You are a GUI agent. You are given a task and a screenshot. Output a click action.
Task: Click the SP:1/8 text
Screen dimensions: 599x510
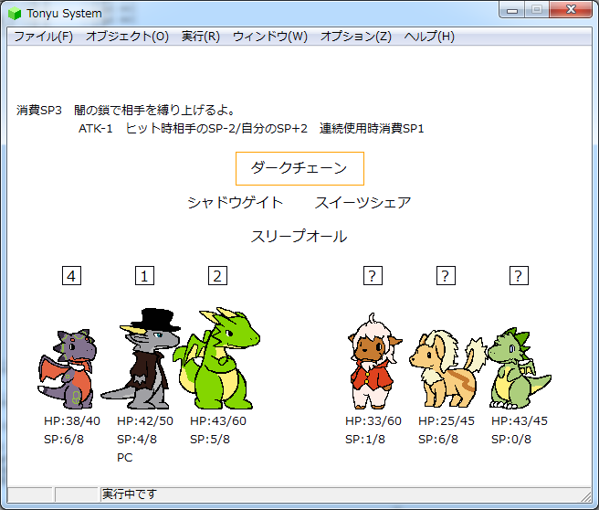tap(365, 440)
